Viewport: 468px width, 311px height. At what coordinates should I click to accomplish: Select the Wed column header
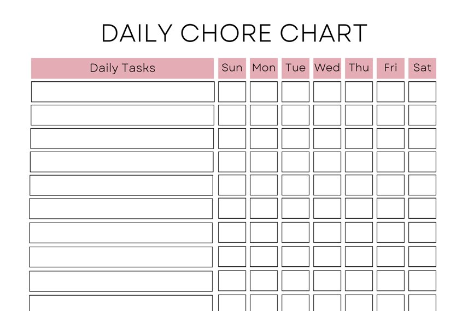click(x=327, y=68)
